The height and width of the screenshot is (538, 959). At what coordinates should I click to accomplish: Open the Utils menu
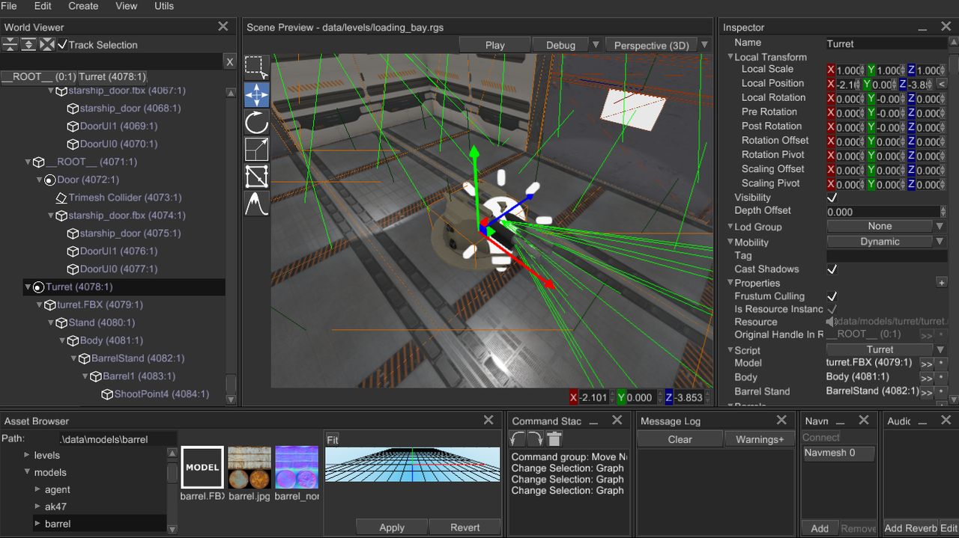click(163, 6)
